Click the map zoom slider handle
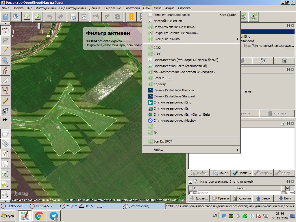The height and width of the screenshot is (222, 296). (39, 26)
